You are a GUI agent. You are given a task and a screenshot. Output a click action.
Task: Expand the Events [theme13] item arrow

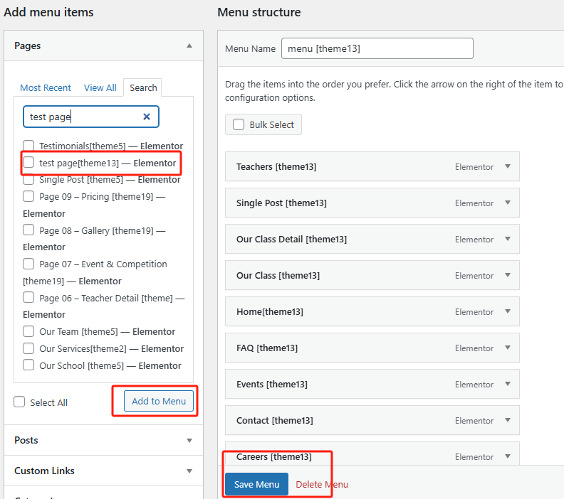[x=508, y=384]
